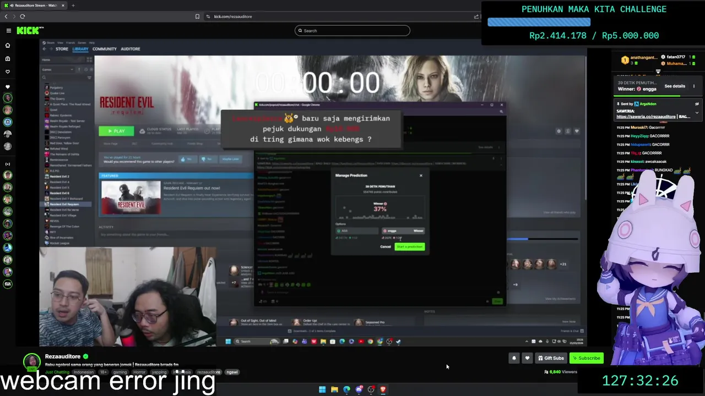Hide the pinned chat message
Viewport: 705px width, 396px height.
697,103
